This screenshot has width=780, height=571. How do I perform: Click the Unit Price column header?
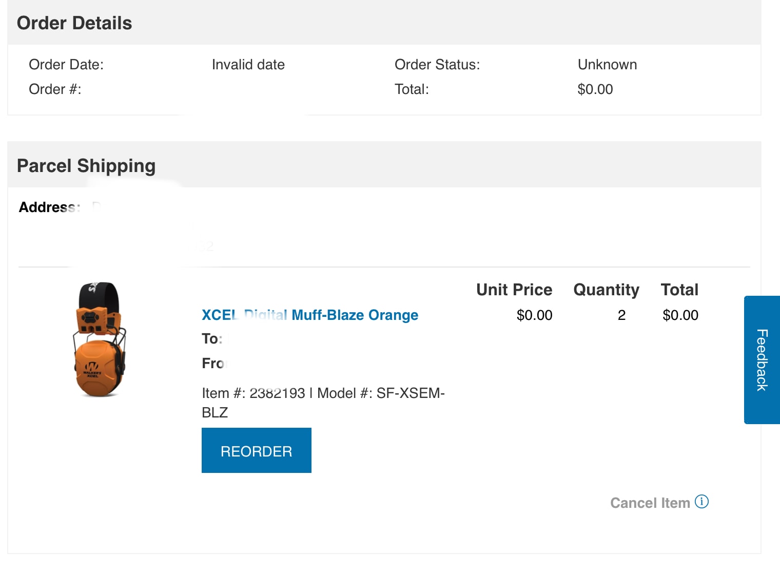(514, 290)
